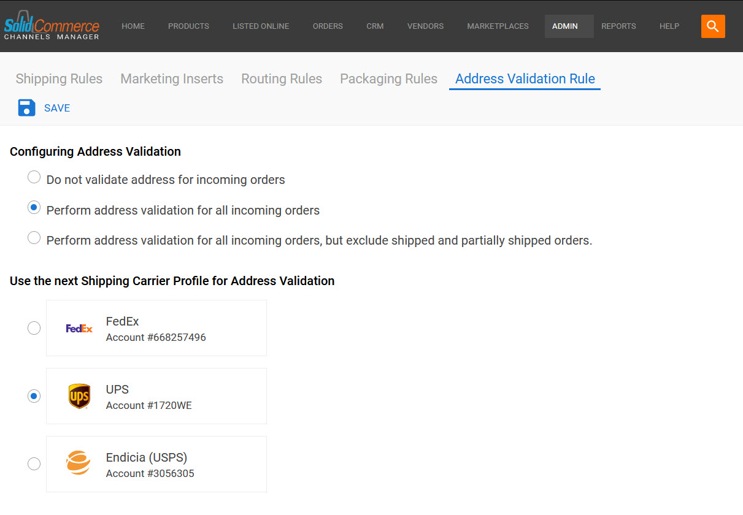Open the REPORTS menu
The image size is (743, 515).
pyautogui.click(x=618, y=26)
